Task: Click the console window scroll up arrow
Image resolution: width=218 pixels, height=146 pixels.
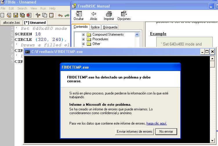Action: click(x=212, y=59)
